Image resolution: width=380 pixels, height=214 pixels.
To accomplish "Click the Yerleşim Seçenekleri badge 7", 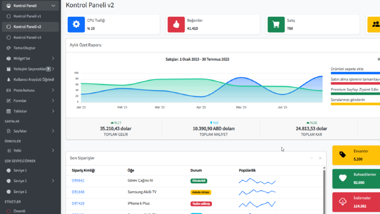I will (x=48, y=69).
